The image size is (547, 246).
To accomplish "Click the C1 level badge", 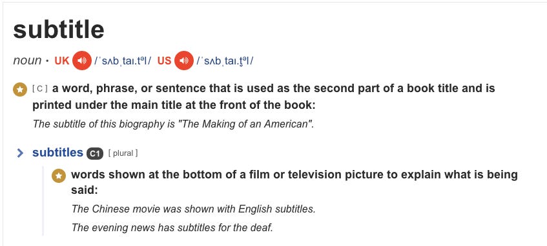I will [x=95, y=153].
